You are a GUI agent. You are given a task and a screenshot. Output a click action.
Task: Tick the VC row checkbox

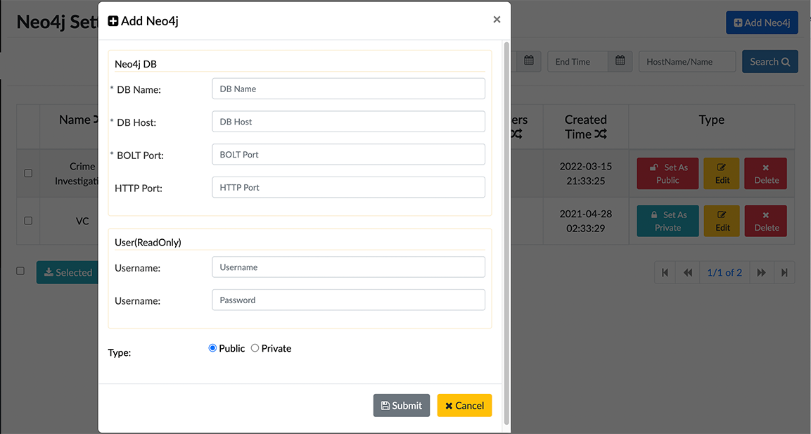[28, 220]
